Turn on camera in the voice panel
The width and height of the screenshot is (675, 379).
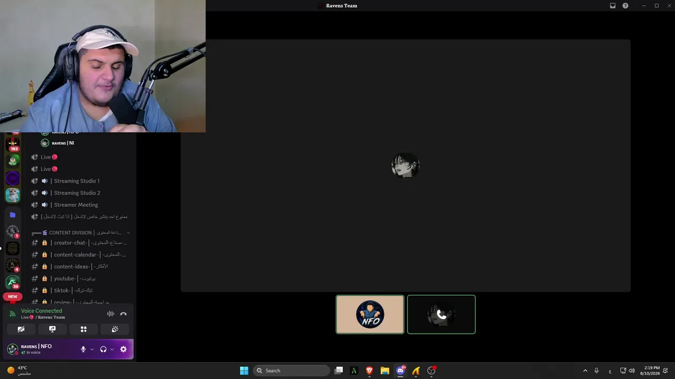click(x=21, y=329)
